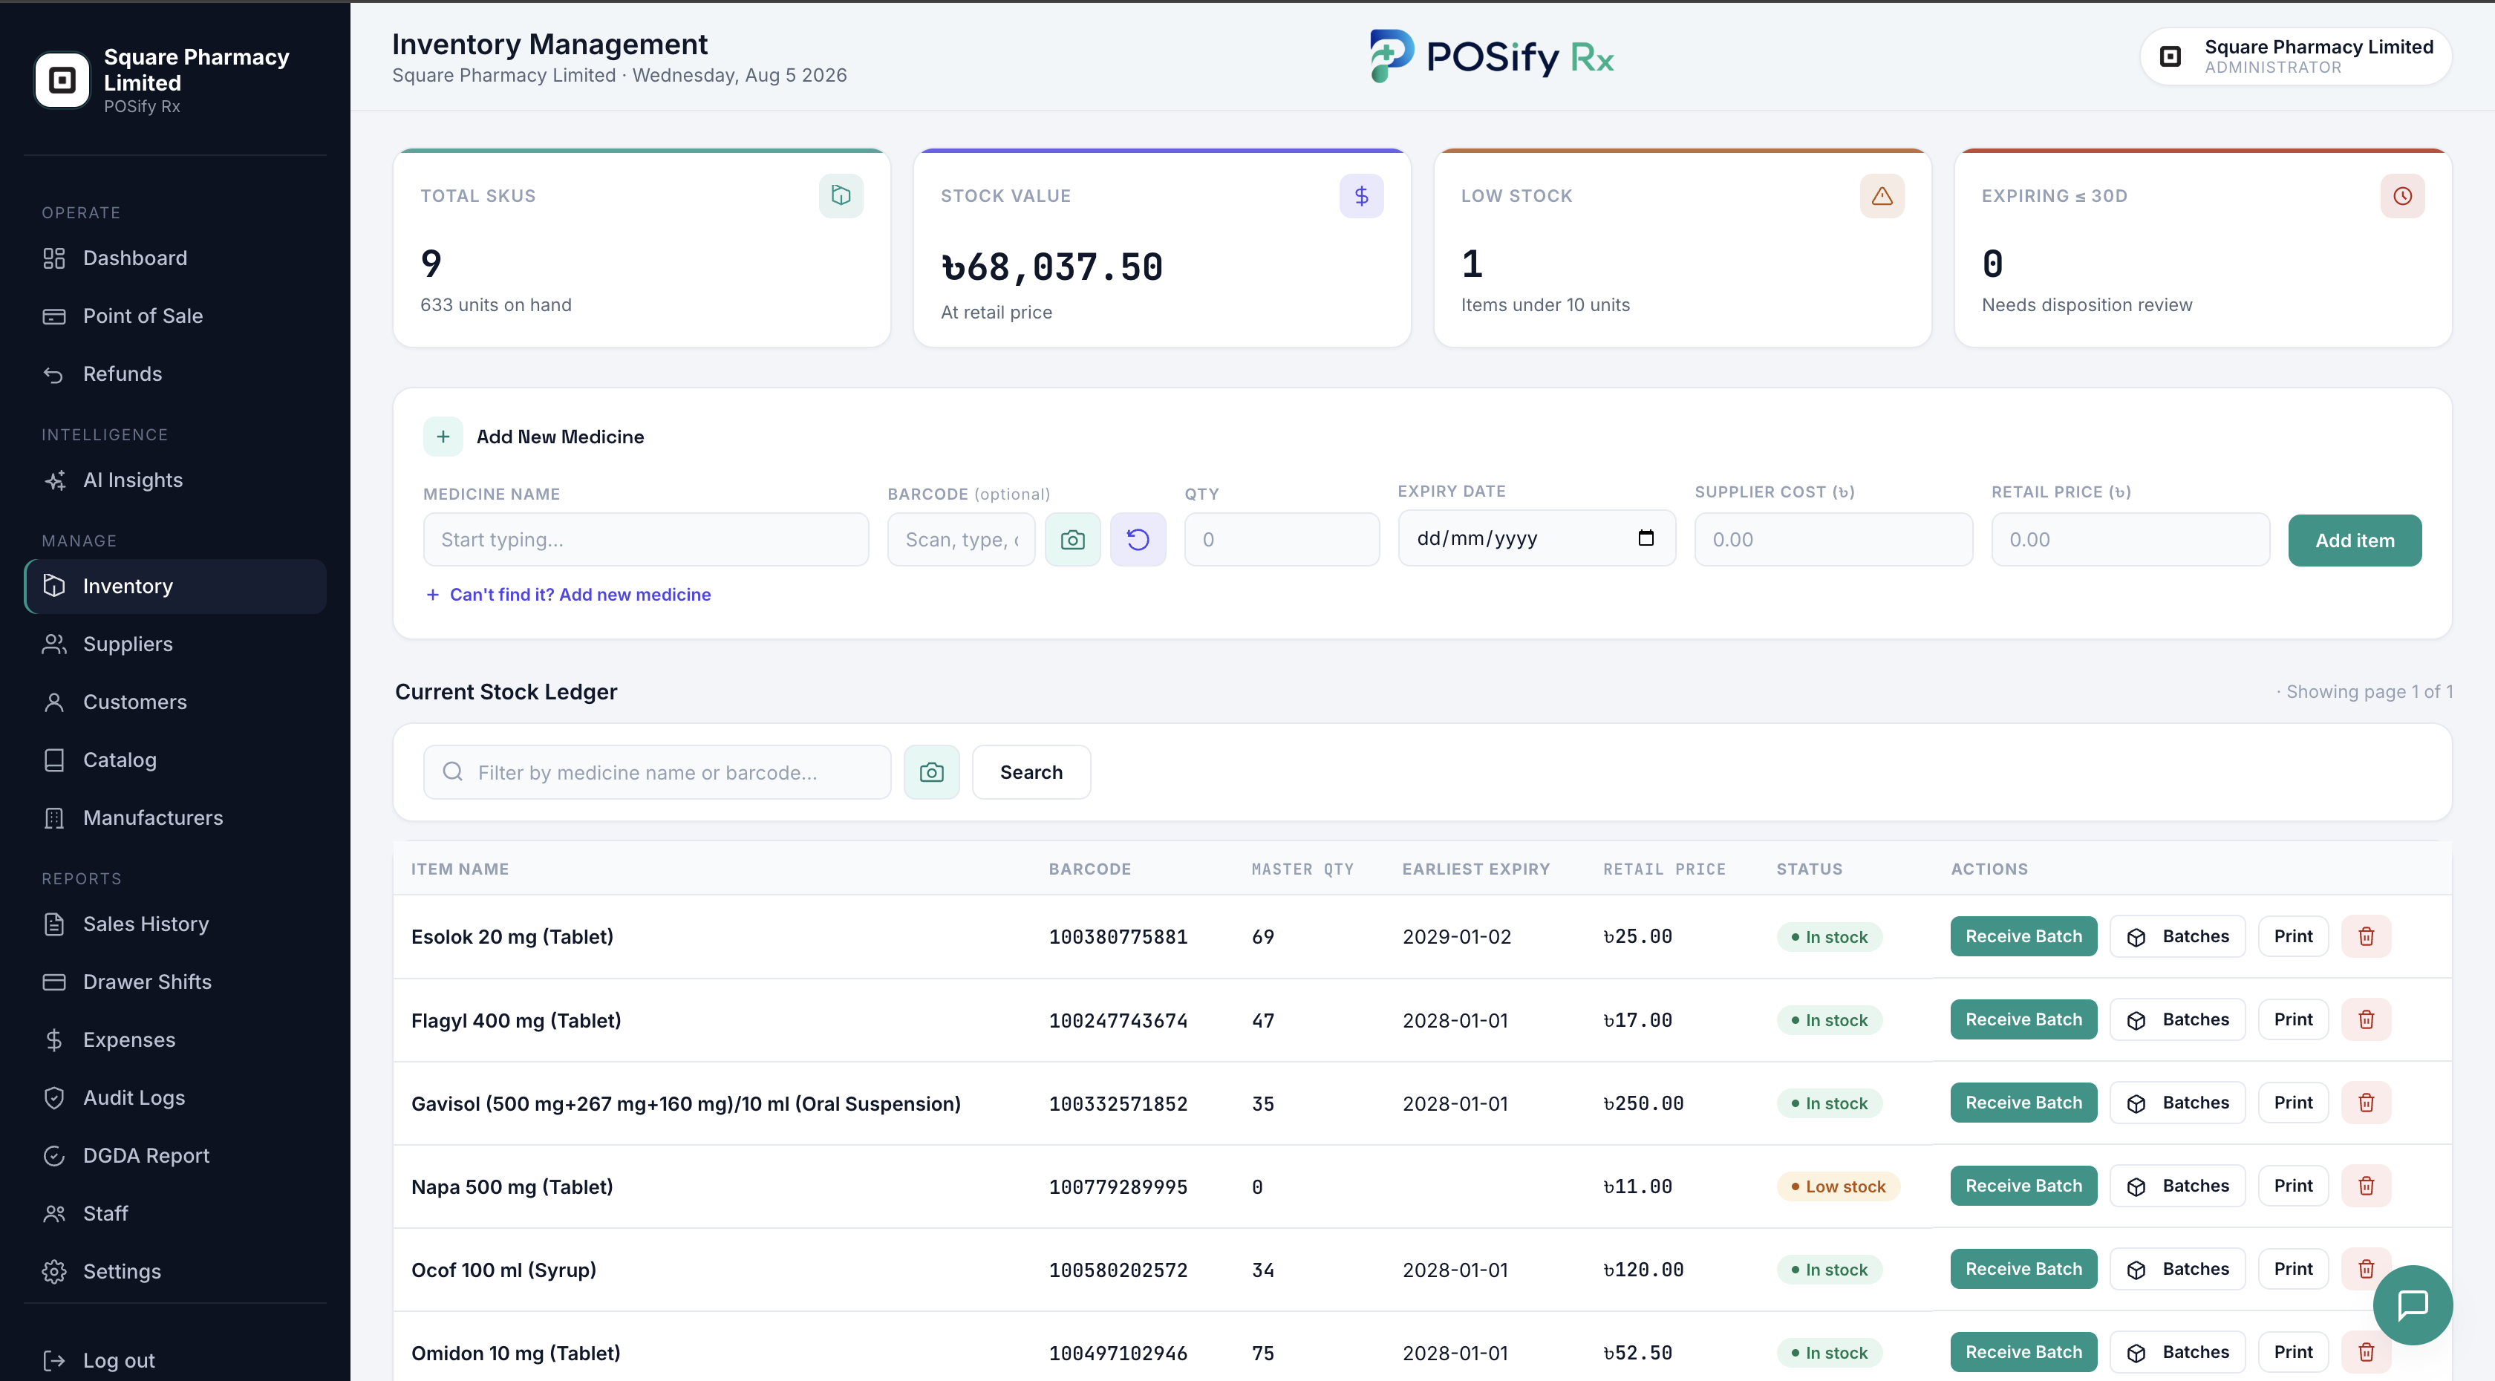Image resolution: width=2495 pixels, height=1381 pixels.
Task: Print label for Napa 500 mg
Action: tap(2292, 1186)
